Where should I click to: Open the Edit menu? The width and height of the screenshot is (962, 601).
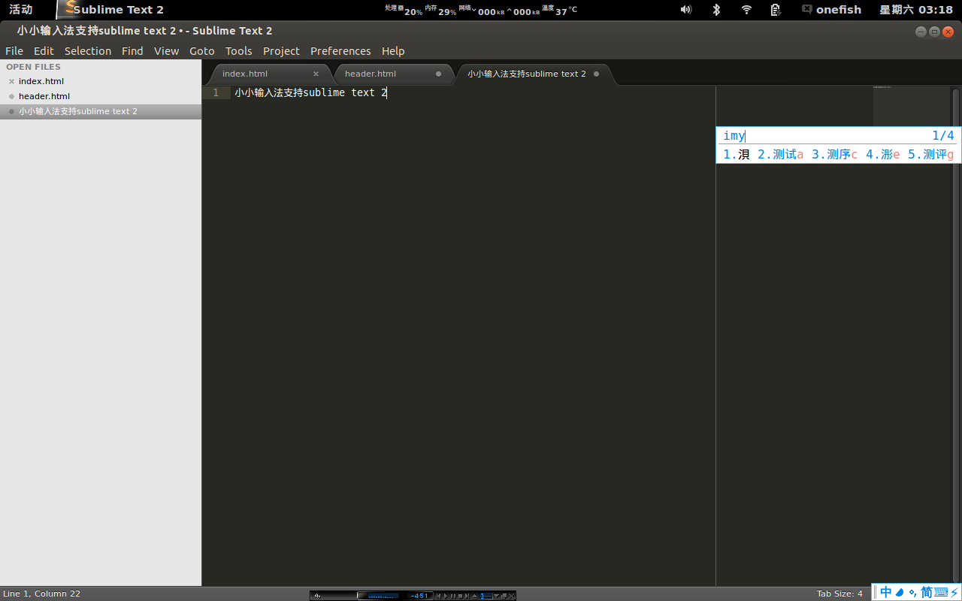click(44, 51)
